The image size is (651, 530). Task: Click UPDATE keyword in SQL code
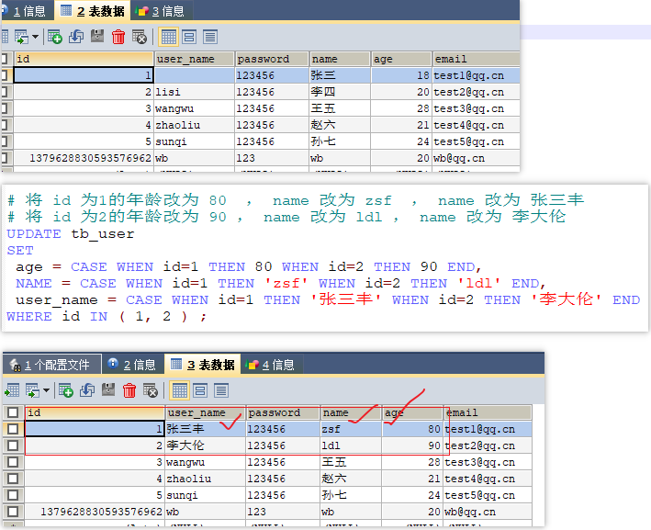point(34,234)
